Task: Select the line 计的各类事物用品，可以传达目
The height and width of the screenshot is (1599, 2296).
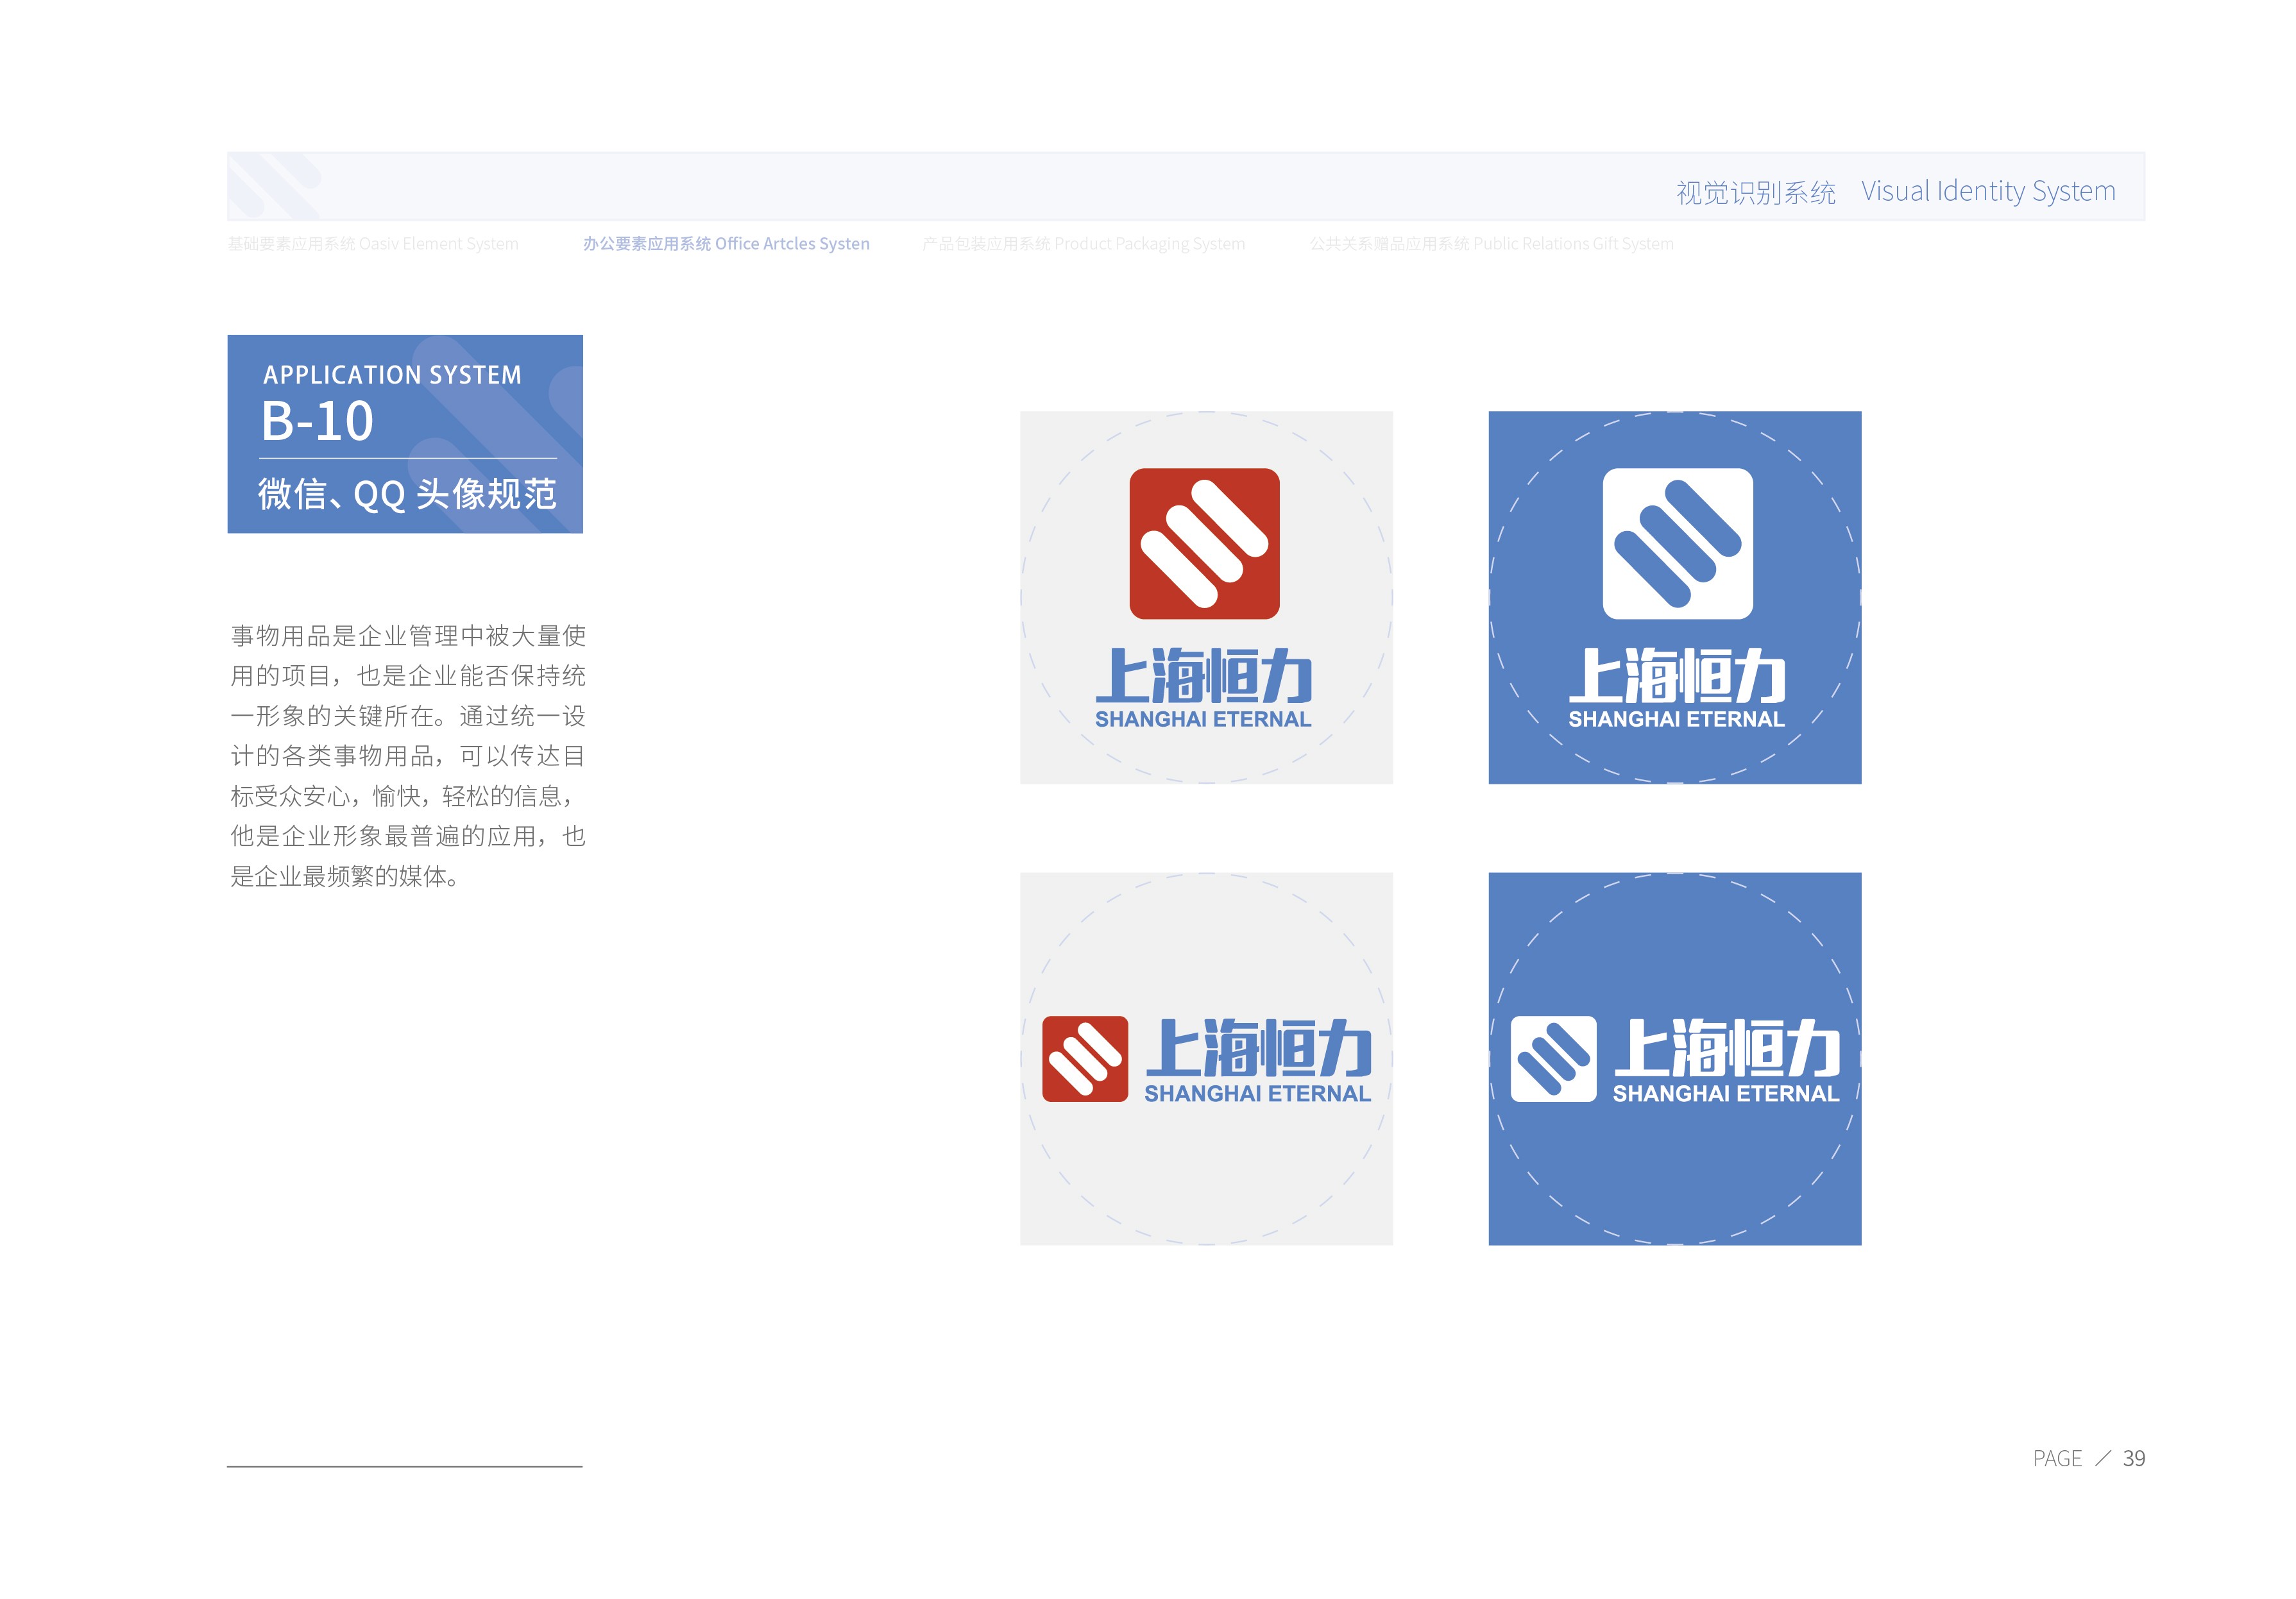Action: click(408, 756)
